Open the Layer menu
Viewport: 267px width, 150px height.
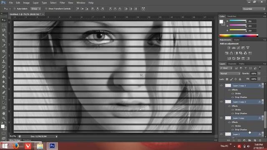35,3
